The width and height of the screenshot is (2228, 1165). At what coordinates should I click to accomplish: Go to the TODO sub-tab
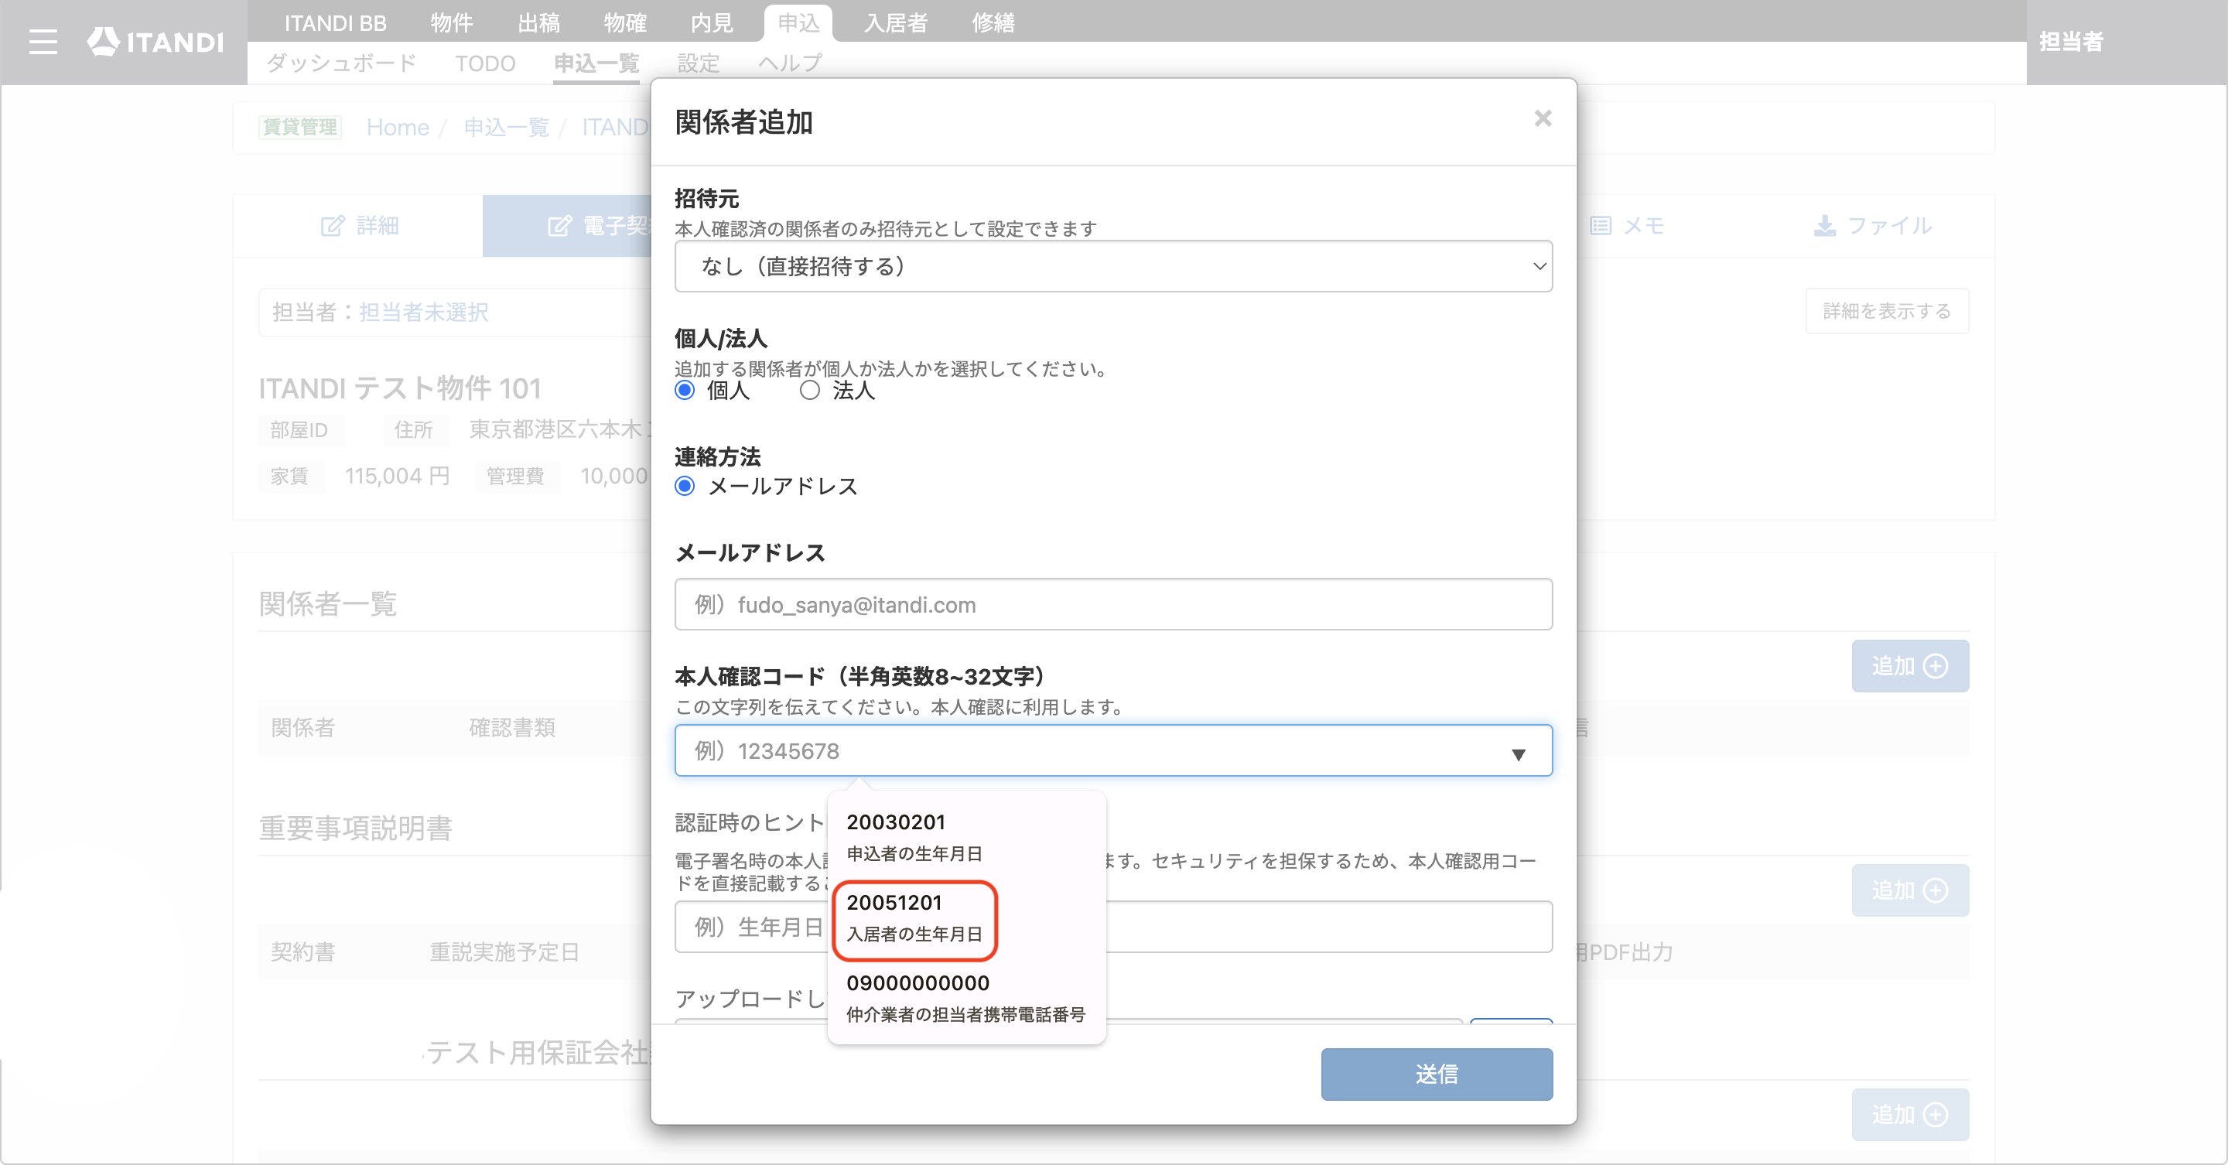485,63
